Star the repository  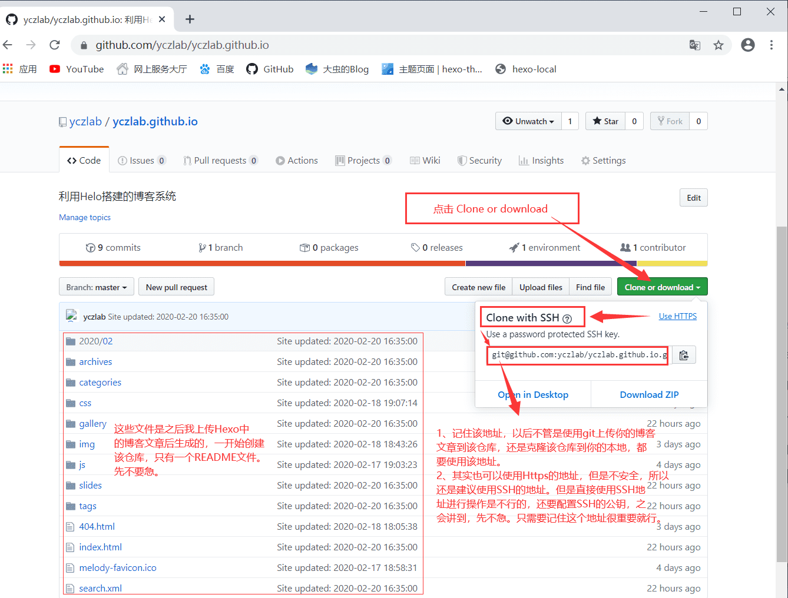click(605, 121)
